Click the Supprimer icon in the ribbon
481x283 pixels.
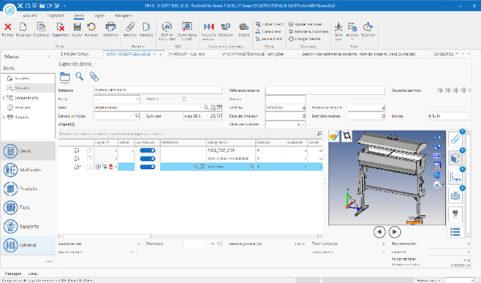(x=61, y=27)
